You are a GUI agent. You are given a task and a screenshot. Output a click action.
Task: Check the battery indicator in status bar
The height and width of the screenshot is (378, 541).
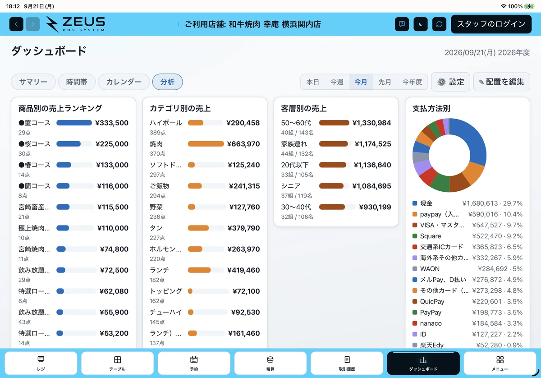pos(530,6)
